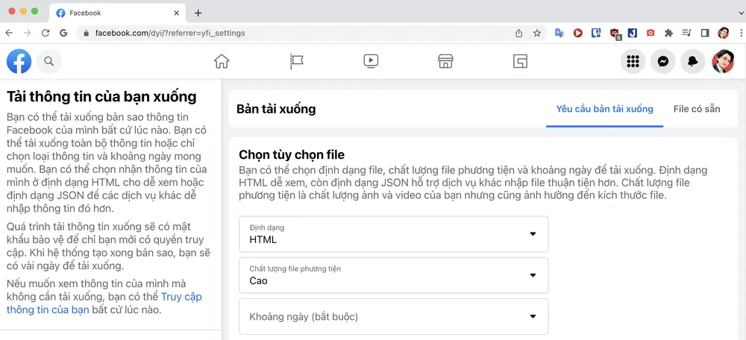Open Messenger chats icon
Screen dimensions: 746x340
[x=663, y=61]
